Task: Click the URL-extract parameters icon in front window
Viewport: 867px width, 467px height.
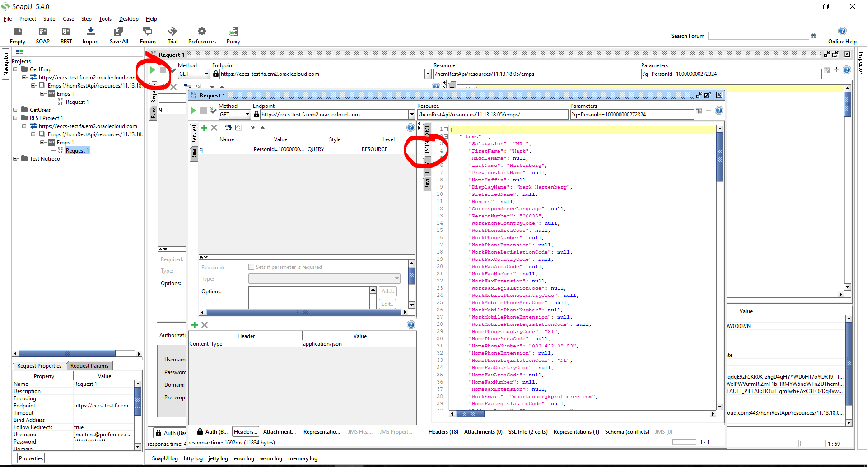Action: pyautogui.click(x=228, y=128)
